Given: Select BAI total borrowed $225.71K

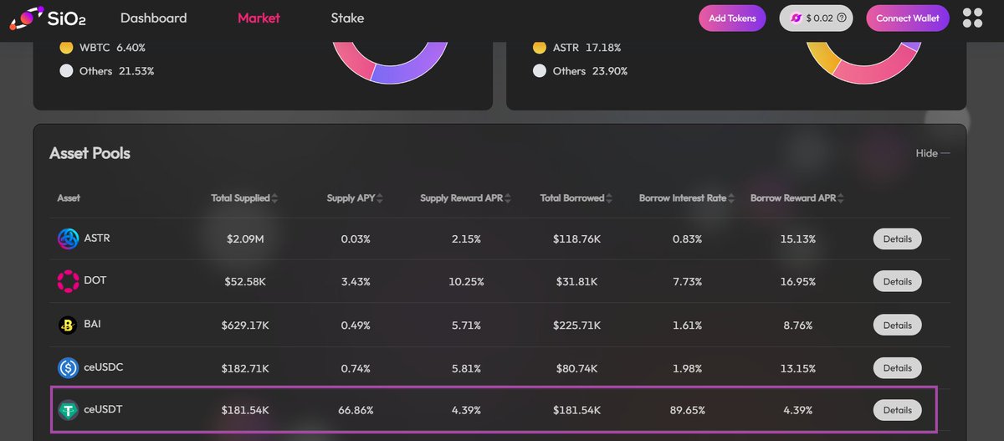Looking at the screenshot, I should point(575,325).
